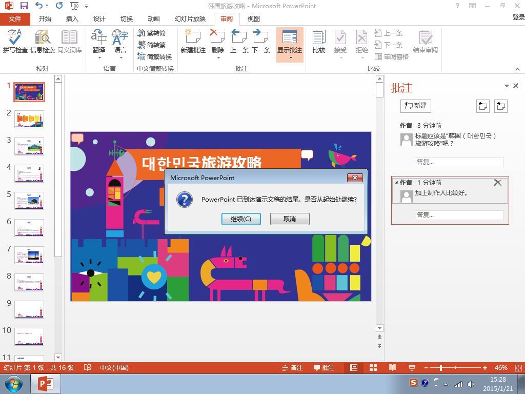This screenshot has height=394, width=525.
Task: Go to previous comment 上一条 in ribbon
Action: coord(239,41)
